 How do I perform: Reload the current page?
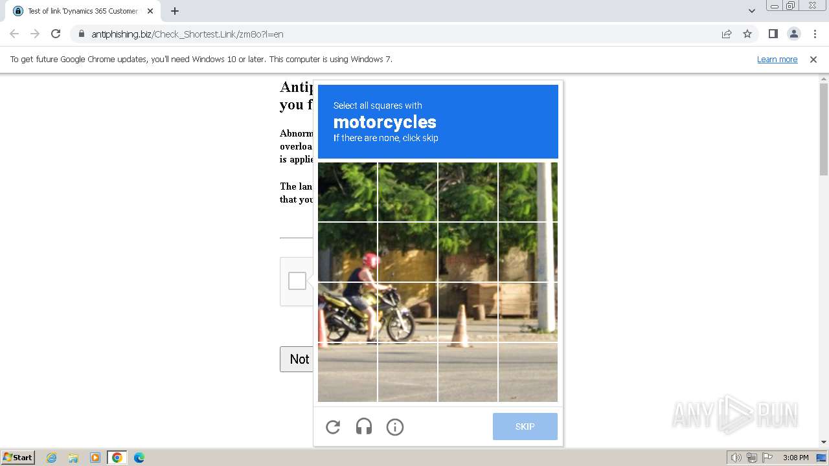point(56,34)
